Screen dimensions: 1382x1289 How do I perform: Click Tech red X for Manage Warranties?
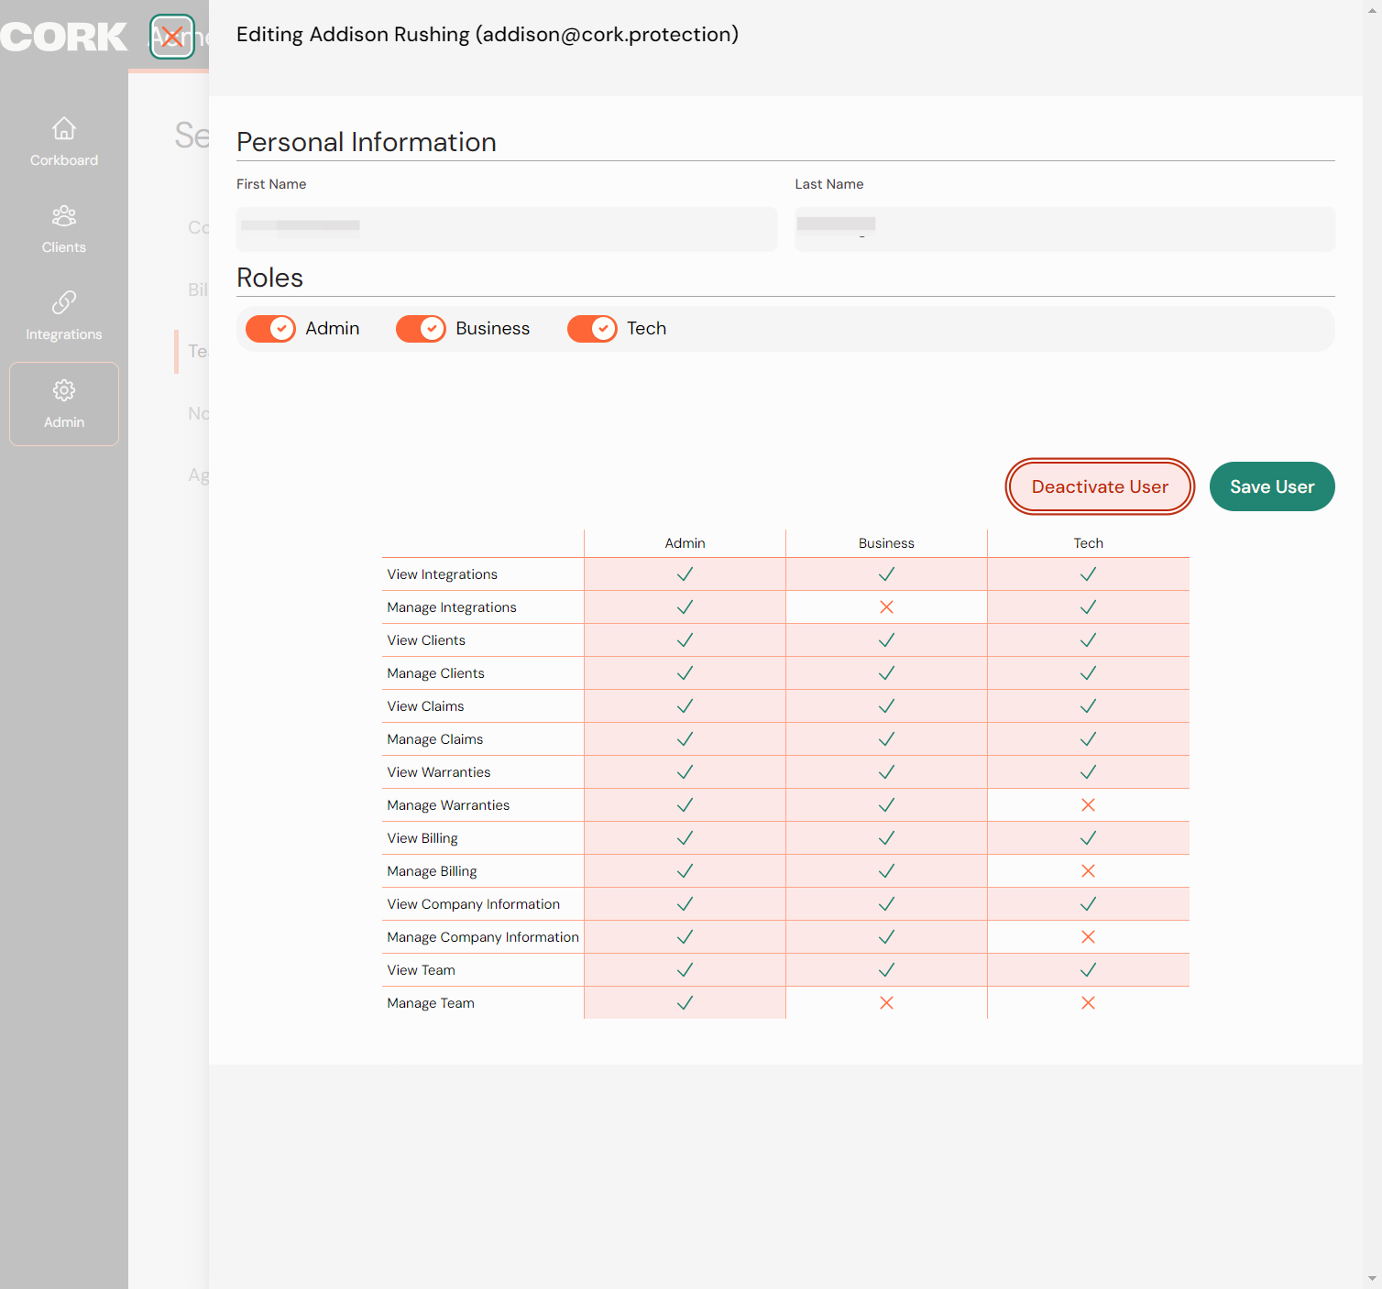point(1088,805)
